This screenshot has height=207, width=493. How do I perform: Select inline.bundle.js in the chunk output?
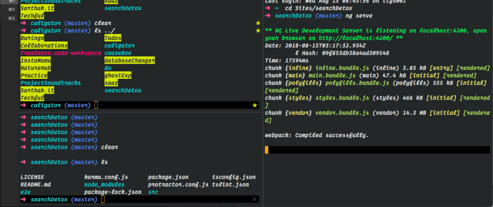[342, 68]
